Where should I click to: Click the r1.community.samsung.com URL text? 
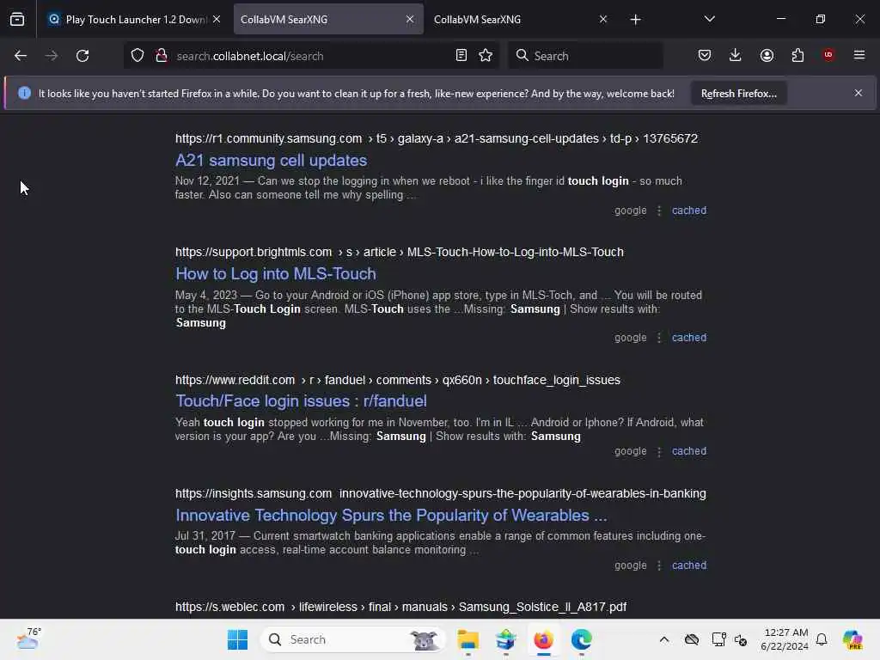(x=436, y=138)
